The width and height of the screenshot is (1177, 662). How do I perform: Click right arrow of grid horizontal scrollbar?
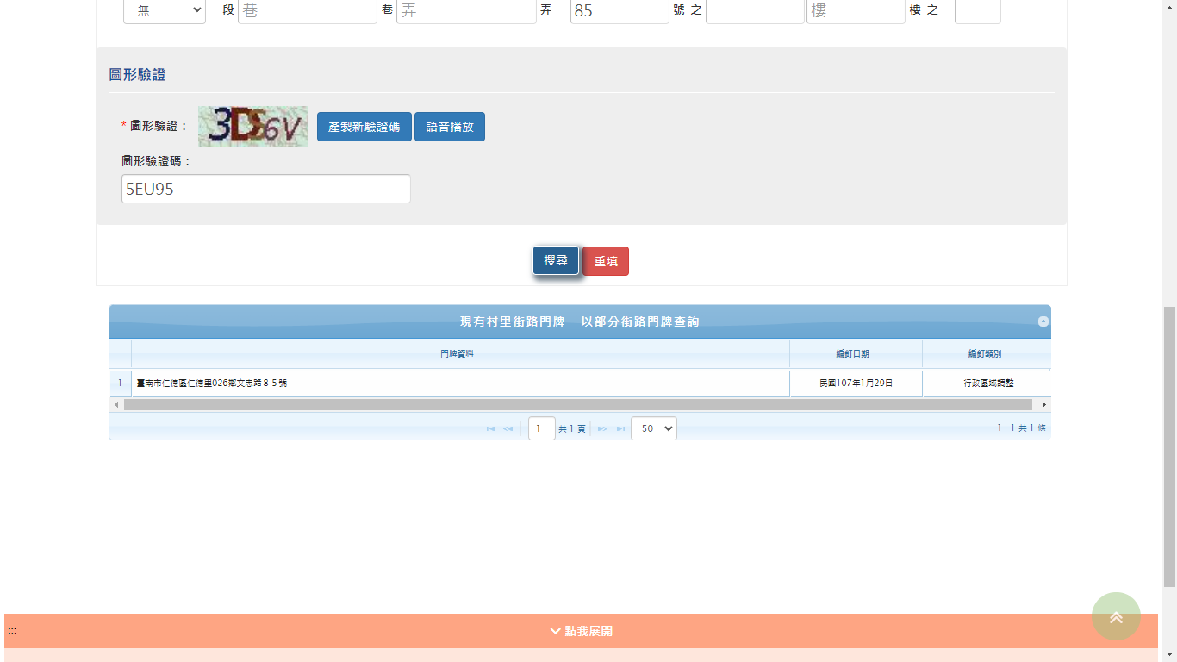pyautogui.click(x=1044, y=404)
